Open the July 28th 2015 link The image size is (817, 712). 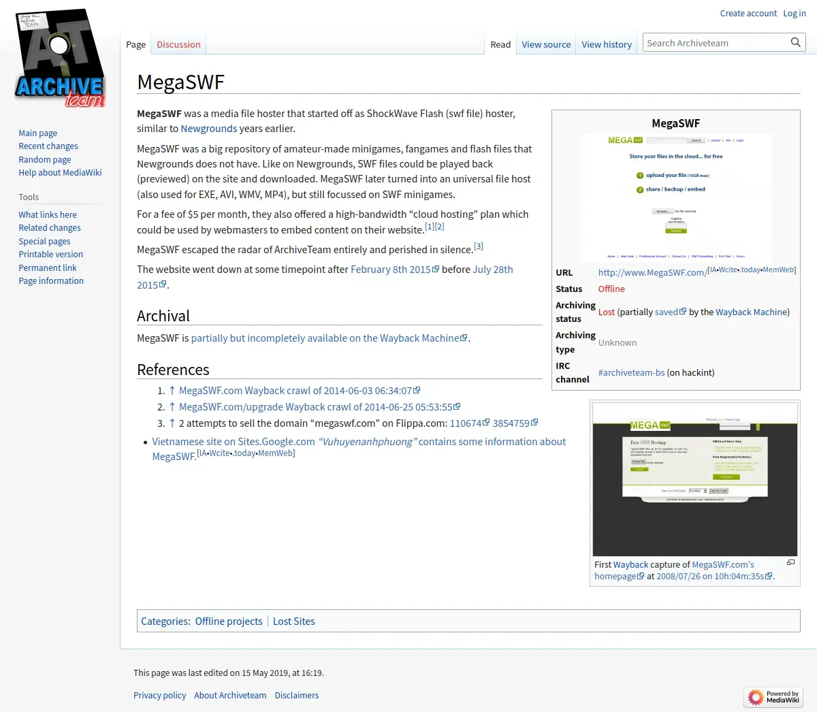pyautogui.click(x=493, y=269)
